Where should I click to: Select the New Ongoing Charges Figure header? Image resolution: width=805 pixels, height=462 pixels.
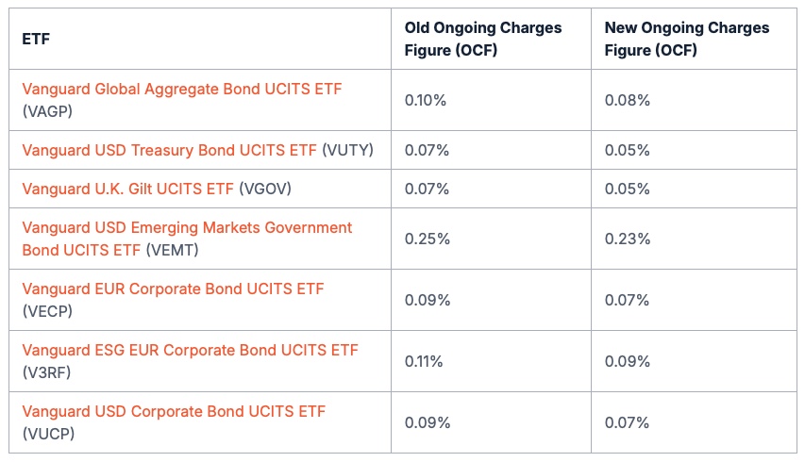[x=686, y=39]
